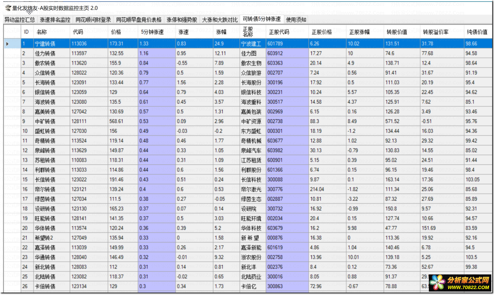Select the 绿茵转债 name cell
This screenshot has width=495, height=295.
tap(51, 199)
